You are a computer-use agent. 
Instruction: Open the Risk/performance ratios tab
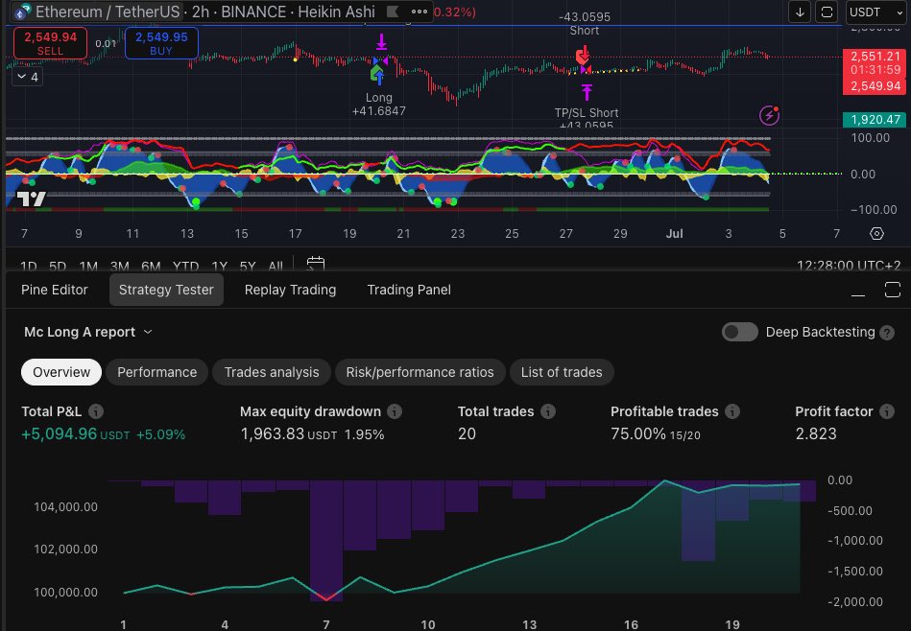420,372
